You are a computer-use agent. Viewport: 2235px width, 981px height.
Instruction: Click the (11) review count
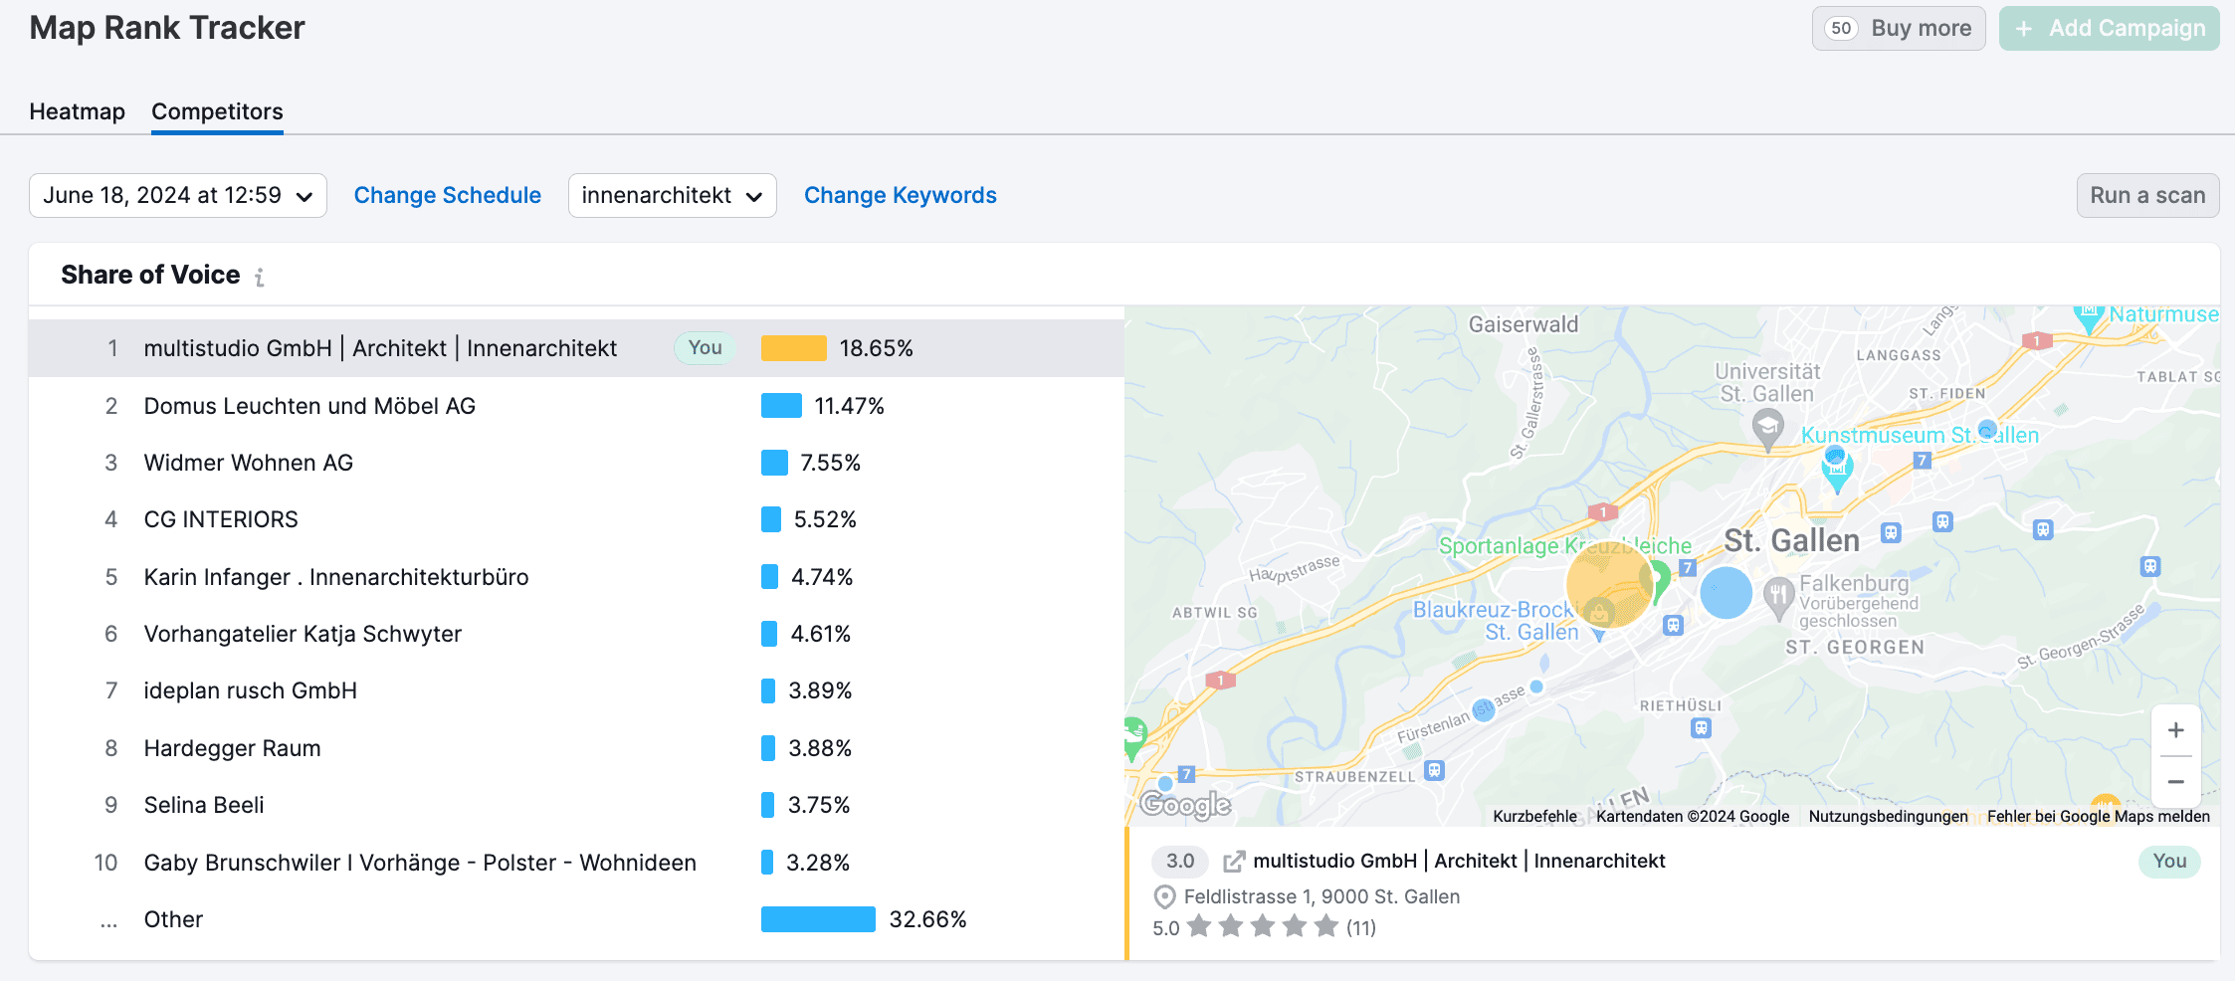pos(1361,928)
